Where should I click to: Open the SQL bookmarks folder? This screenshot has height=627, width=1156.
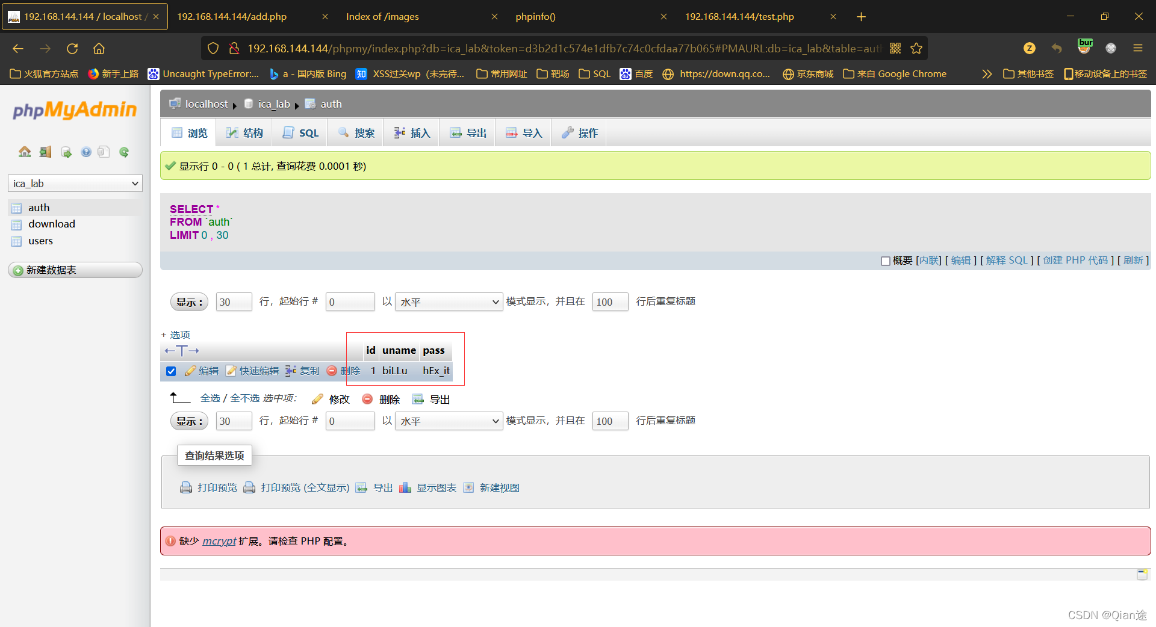tap(594, 74)
